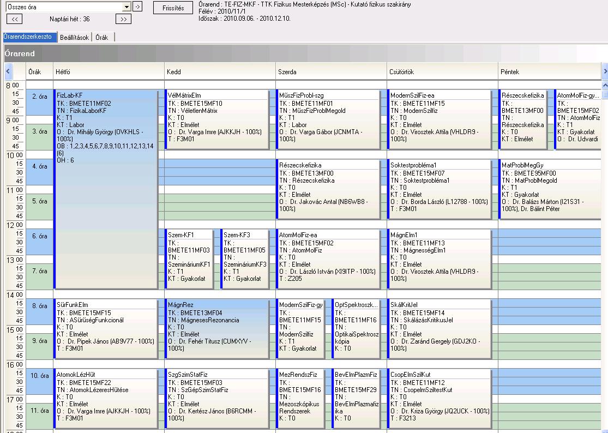The image size is (608, 433).
Task: Click the Frissítés refresh button
Action: point(173,8)
